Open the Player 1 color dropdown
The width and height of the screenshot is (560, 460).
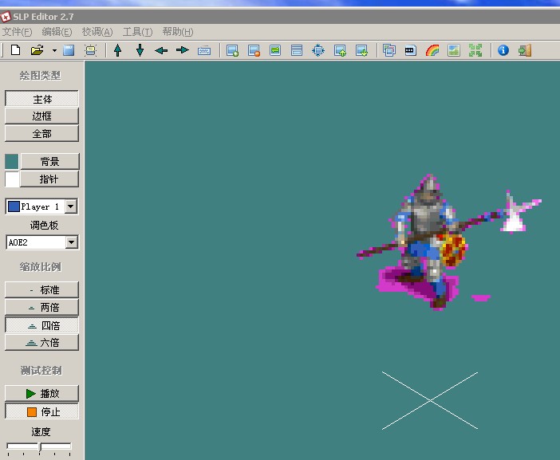pyautogui.click(x=71, y=206)
